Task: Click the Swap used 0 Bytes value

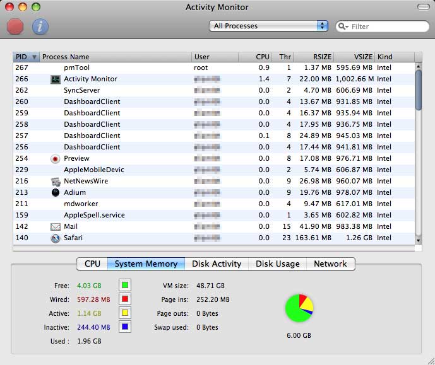Action: tap(207, 327)
